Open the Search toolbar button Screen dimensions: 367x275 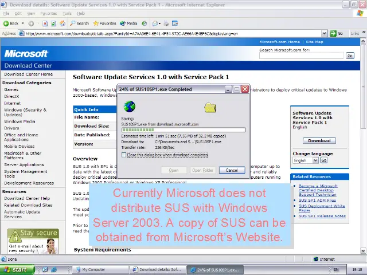tap(80, 23)
